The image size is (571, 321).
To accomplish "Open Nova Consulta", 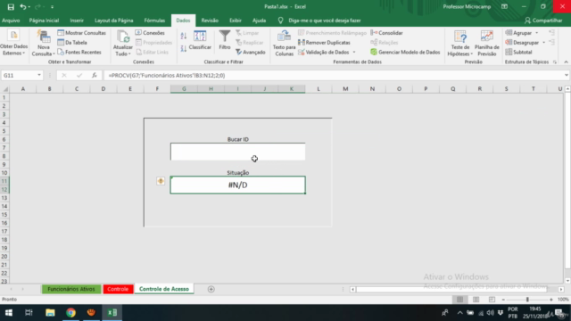I will click(x=44, y=43).
